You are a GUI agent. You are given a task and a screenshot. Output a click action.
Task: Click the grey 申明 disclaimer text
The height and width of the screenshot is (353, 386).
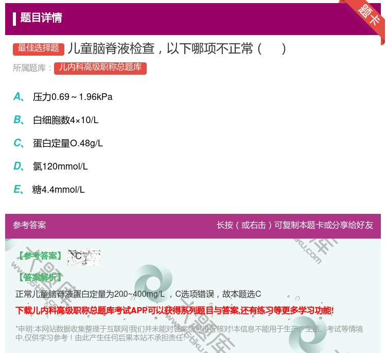(189, 333)
